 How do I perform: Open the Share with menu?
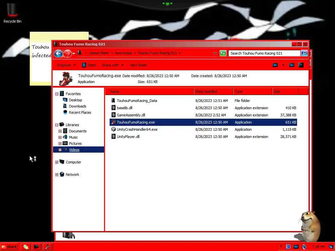point(113,65)
